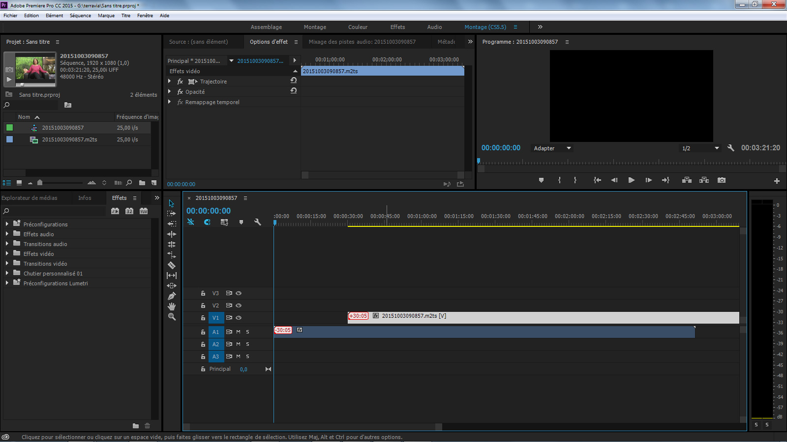
Task: Click Principal track volume value 0,0
Action: (x=243, y=369)
